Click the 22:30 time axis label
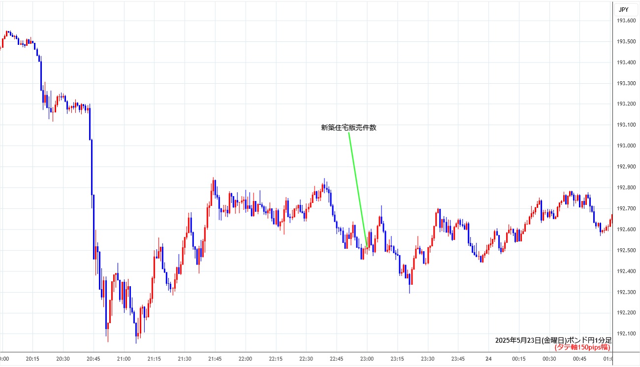The height and width of the screenshot is (367, 640). [306, 359]
